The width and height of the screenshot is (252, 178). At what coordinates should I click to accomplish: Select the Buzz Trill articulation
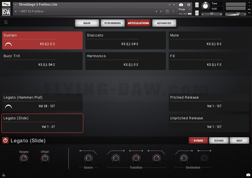[x=42, y=61]
